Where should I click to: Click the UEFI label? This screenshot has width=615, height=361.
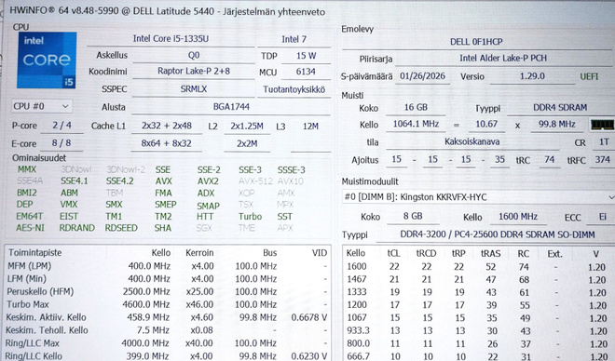(x=589, y=76)
